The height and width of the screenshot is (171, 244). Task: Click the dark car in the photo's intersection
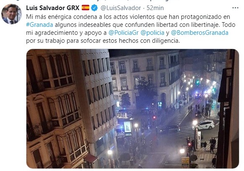pyautogui.click(x=170, y=129)
